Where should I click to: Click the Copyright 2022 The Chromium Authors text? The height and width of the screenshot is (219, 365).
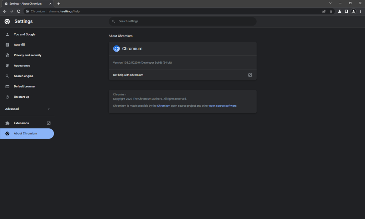click(150, 99)
